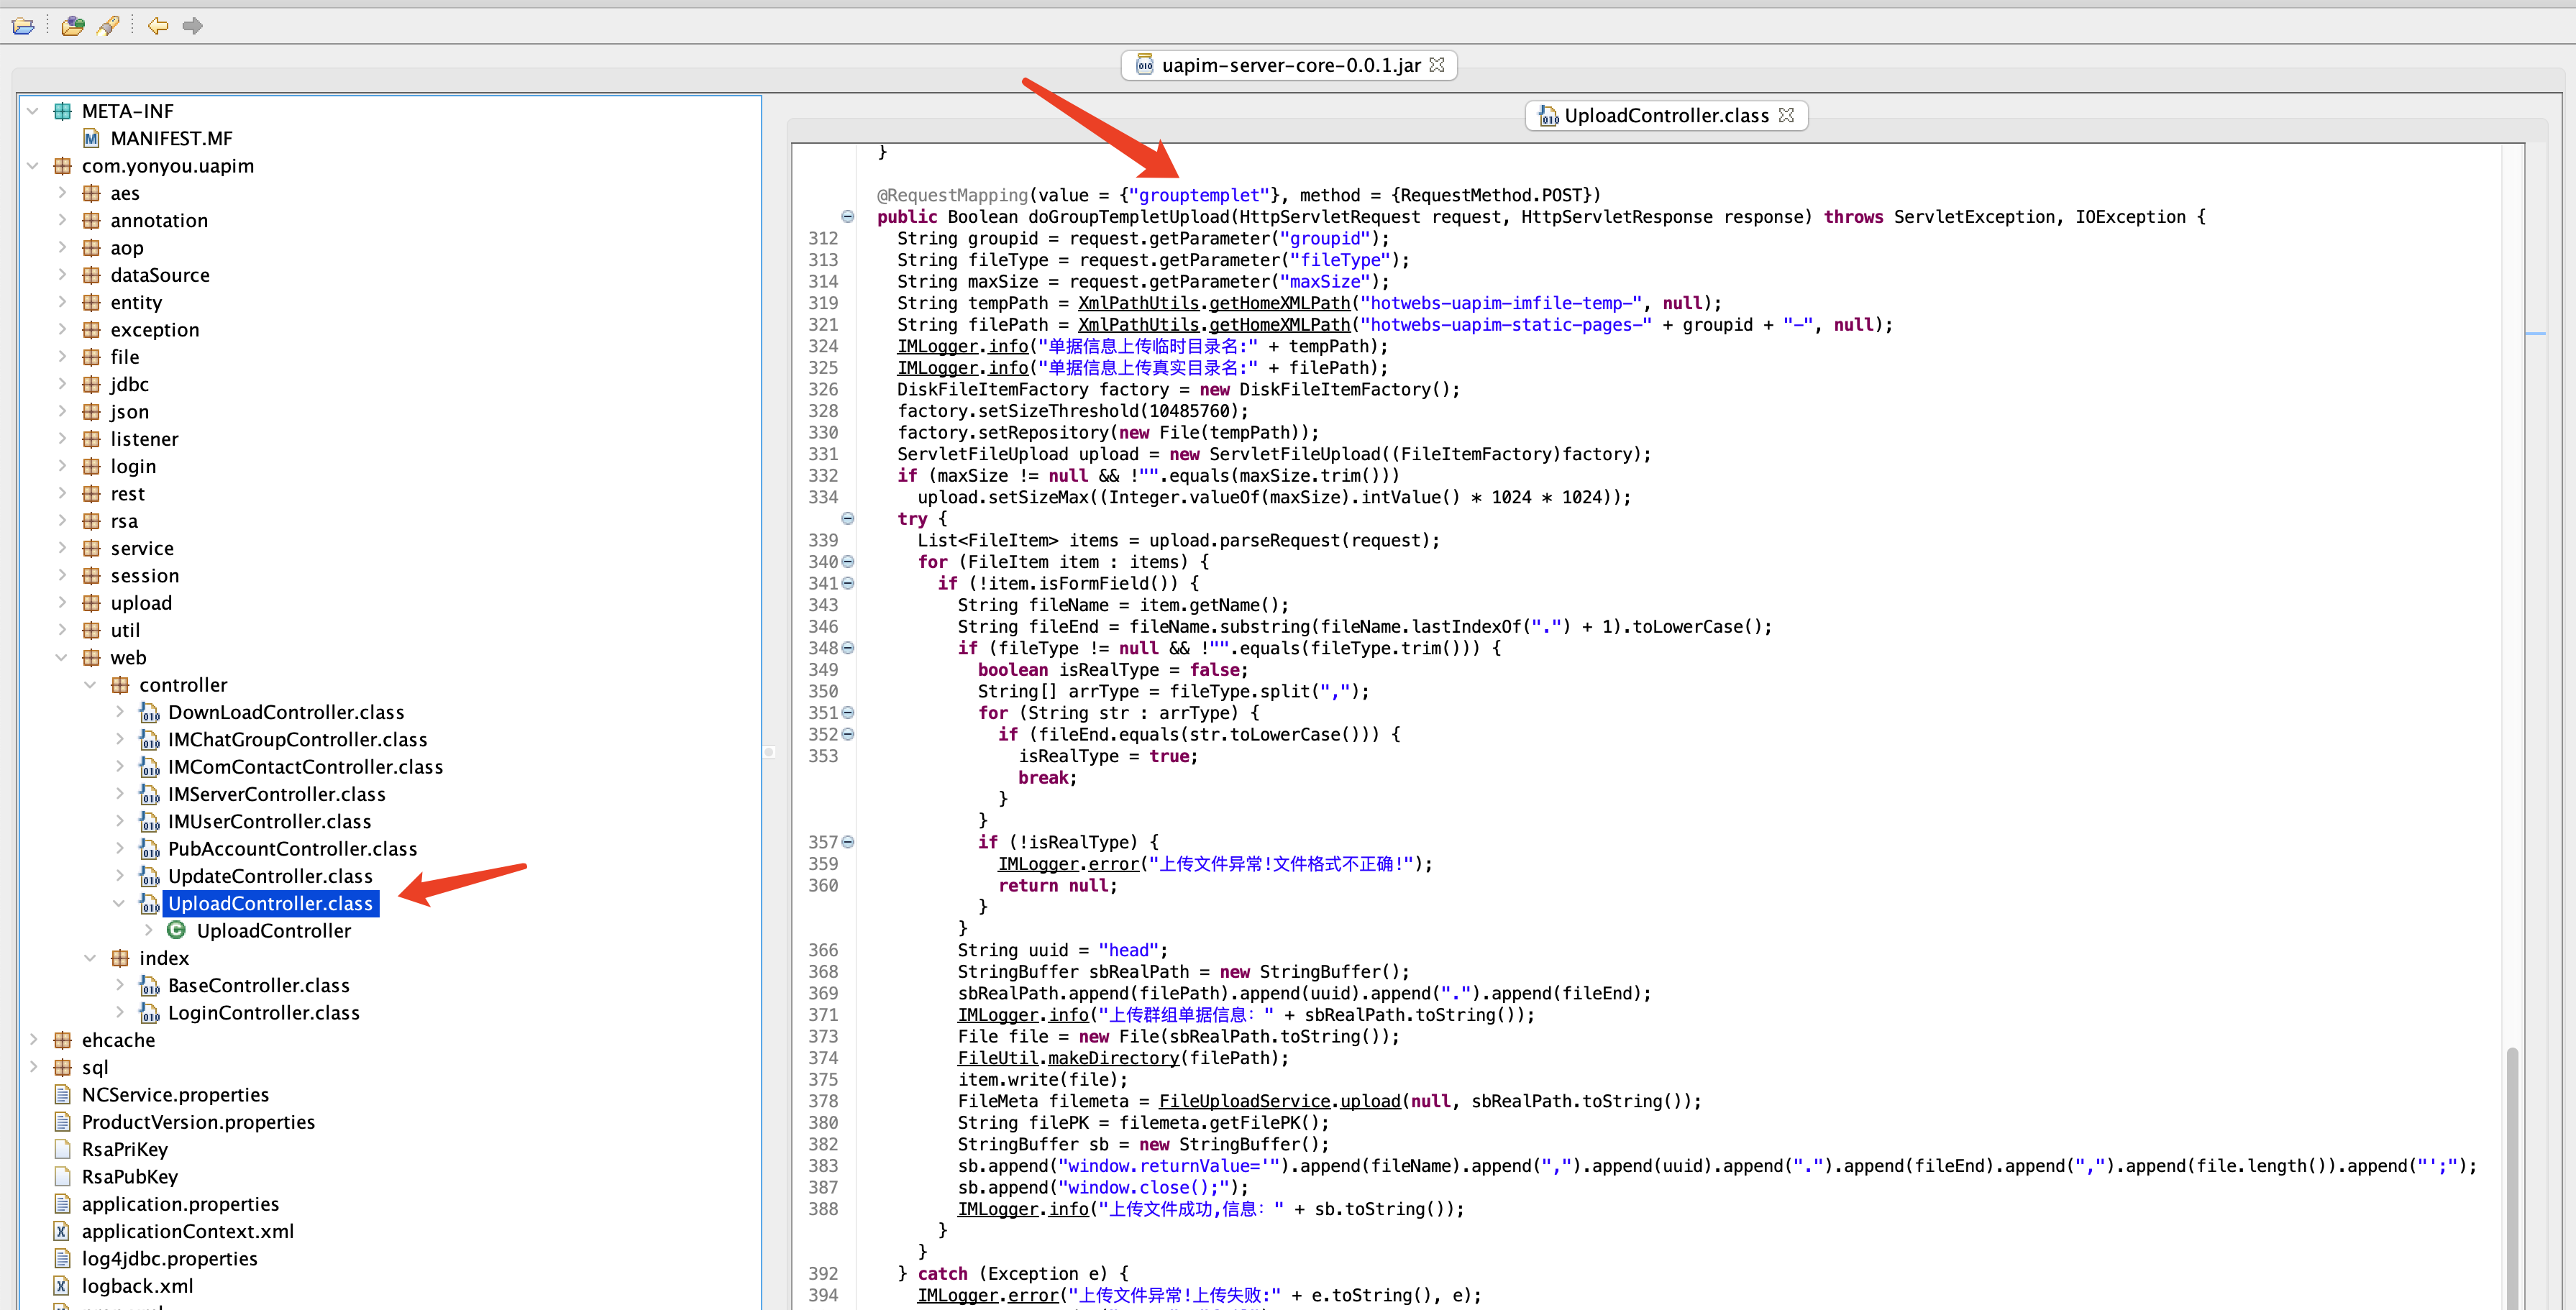Expand the ehcache package node
Image resolution: width=2576 pixels, height=1310 pixels.
pyautogui.click(x=33, y=1039)
